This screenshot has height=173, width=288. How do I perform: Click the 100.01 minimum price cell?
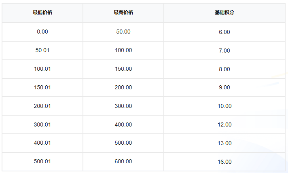[x=42, y=69]
